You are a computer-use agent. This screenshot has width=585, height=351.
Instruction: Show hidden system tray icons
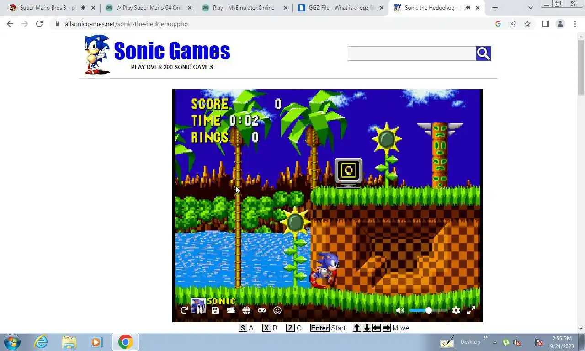(x=495, y=342)
